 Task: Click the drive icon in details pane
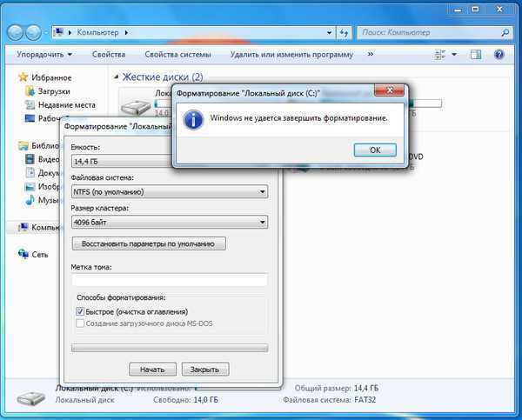[31, 397]
